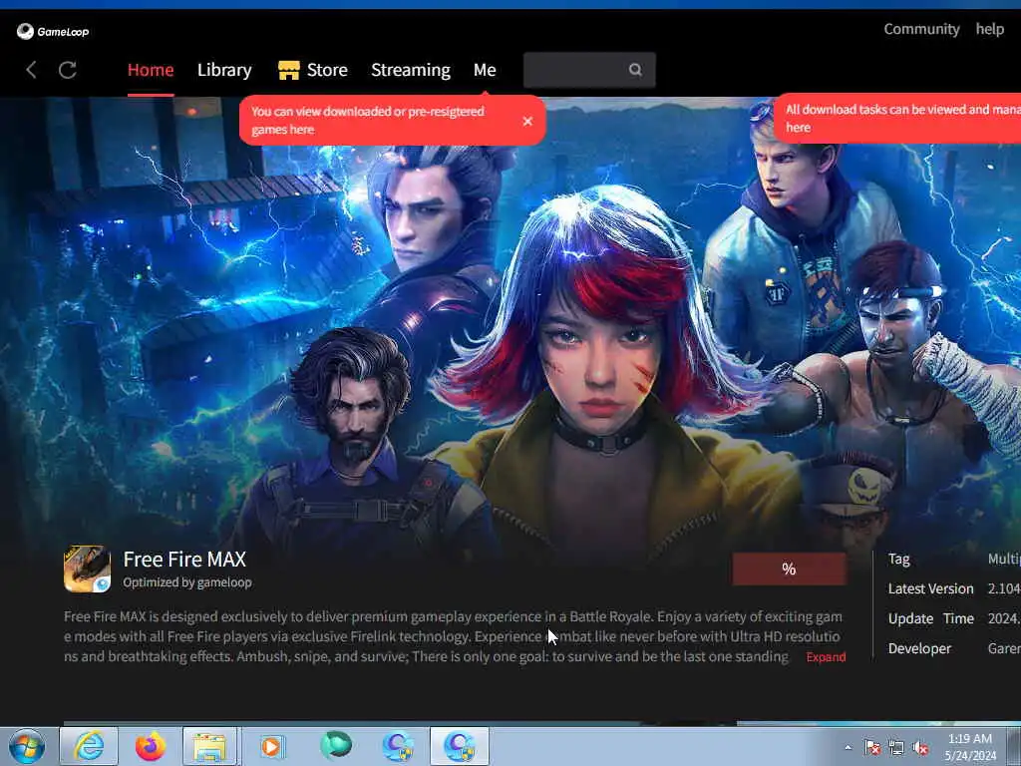Launch Firefox from taskbar

point(151,746)
